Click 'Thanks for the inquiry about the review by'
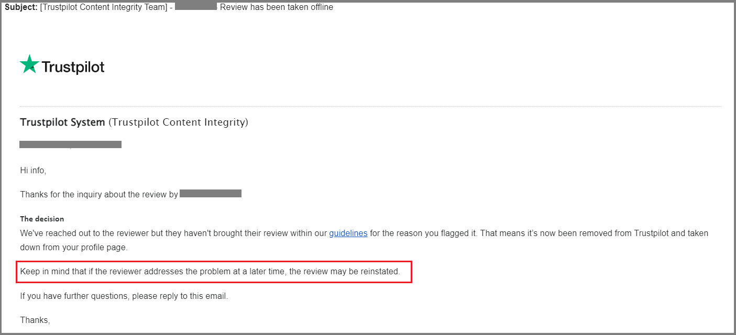 point(99,195)
